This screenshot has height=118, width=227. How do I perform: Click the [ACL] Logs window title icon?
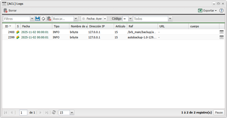click(4, 4)
